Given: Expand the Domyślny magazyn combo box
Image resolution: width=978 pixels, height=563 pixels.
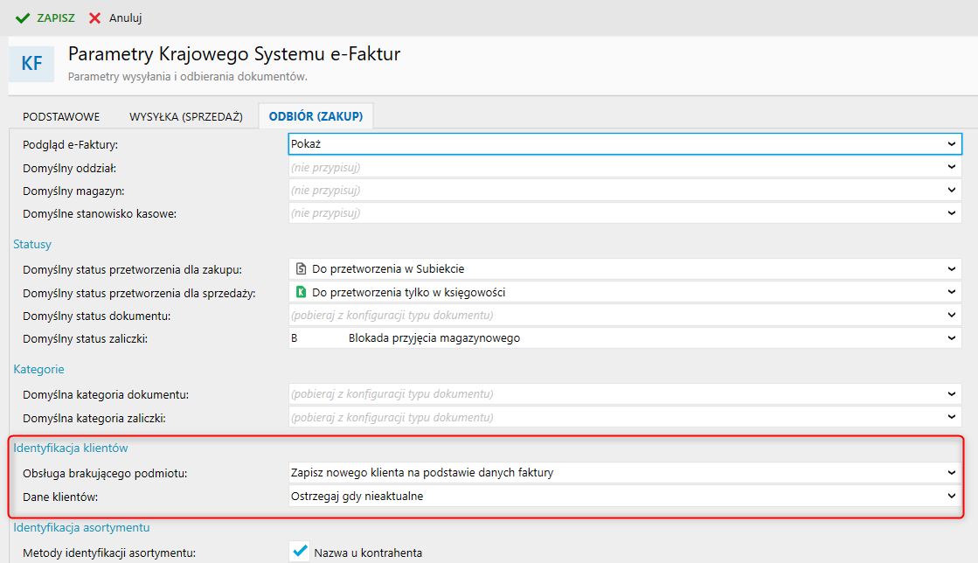Looking at the screenshot, I should pyautogui.click(x=951, y=190).
